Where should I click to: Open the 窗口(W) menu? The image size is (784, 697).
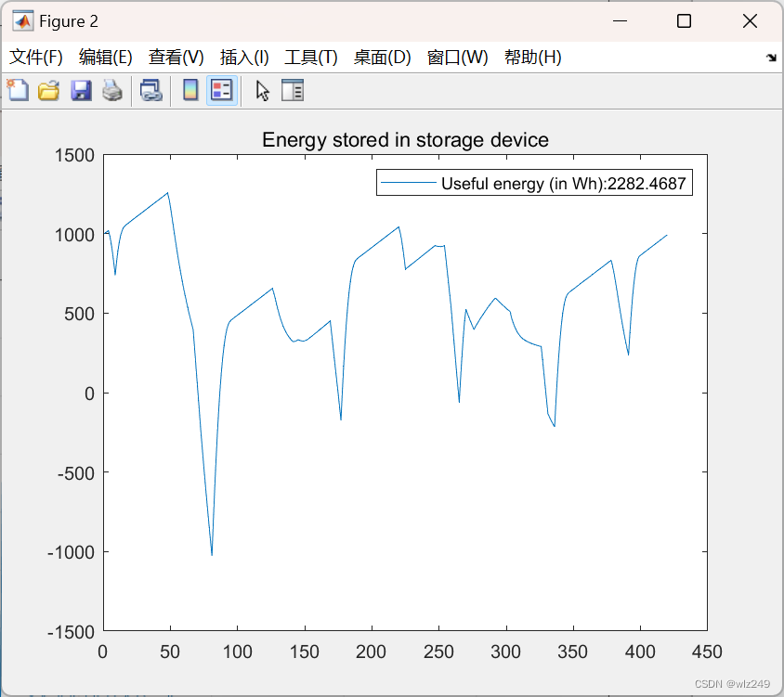458,58
